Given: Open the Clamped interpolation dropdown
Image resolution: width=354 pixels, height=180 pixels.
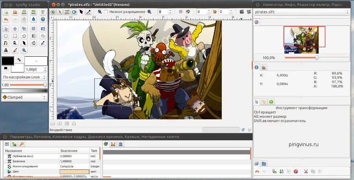Looking at the screenshot, I should click(x=24, y=97).
